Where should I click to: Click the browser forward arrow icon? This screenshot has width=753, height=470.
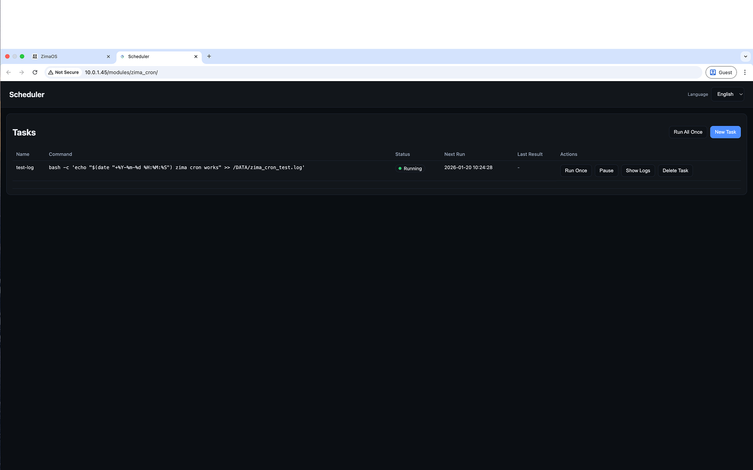click(22, 72)
